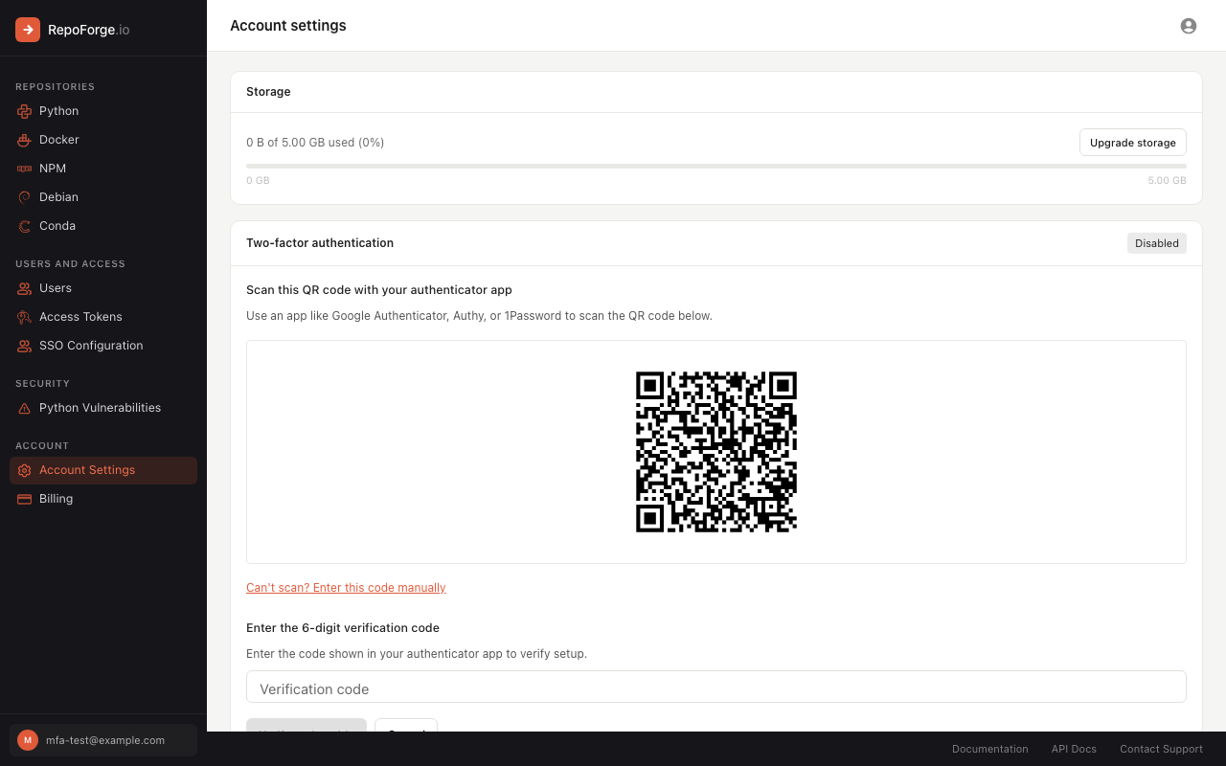Image resolution: width=1226 pixels, height=766 pixels.
Task: Click the Account Settings gear icon
Action: click(23, 470)
